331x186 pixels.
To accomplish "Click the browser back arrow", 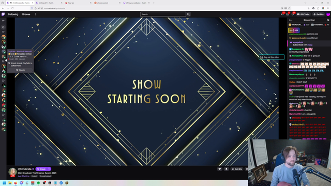I will pyautogui.click(x=3, y=8).
